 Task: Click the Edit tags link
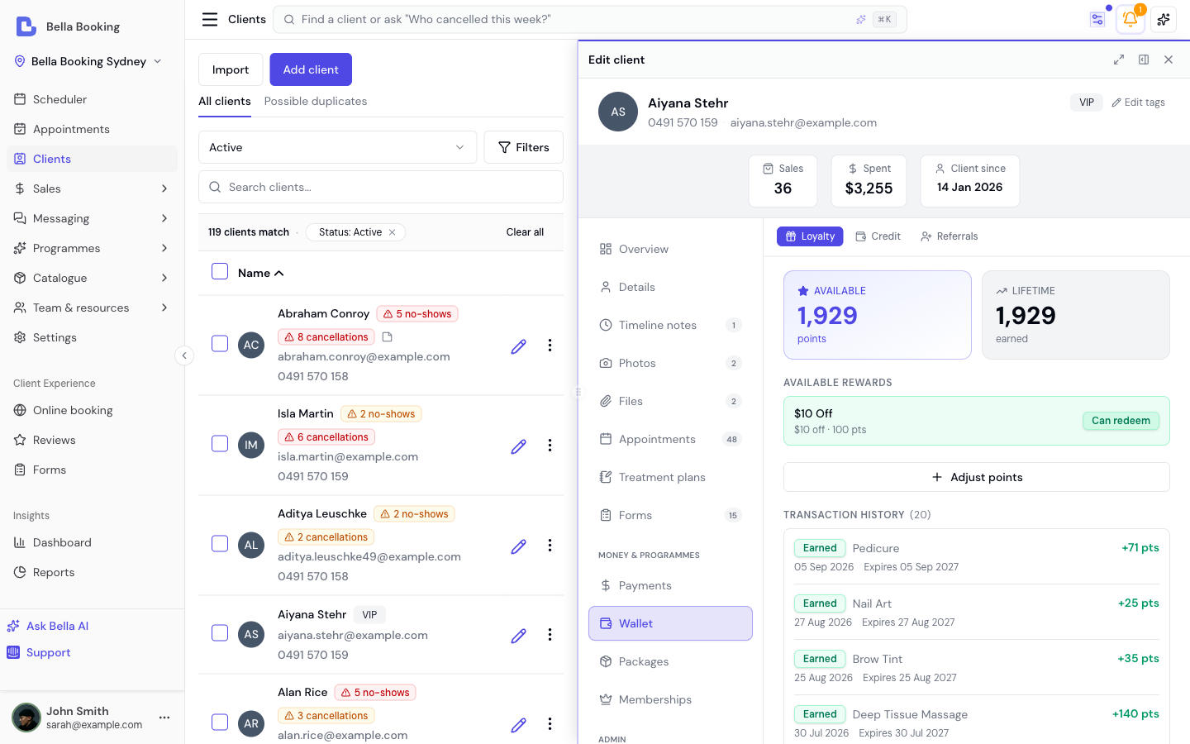[1138, 103]
